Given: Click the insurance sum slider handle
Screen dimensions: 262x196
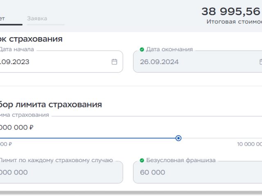Looking at the screenshot, I should point(178,138).
